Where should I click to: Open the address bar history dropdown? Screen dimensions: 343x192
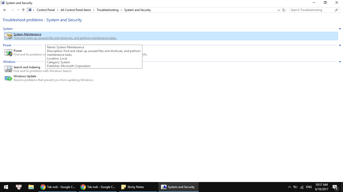pos(279,10)
